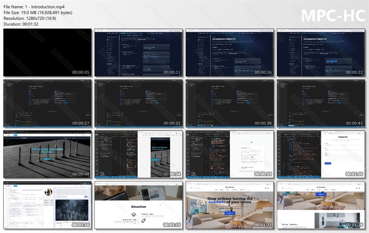Viewport: 369px width, 233px height.
Task: Open the thumbnail stamped 00:00:11
Action: (139, 52)
